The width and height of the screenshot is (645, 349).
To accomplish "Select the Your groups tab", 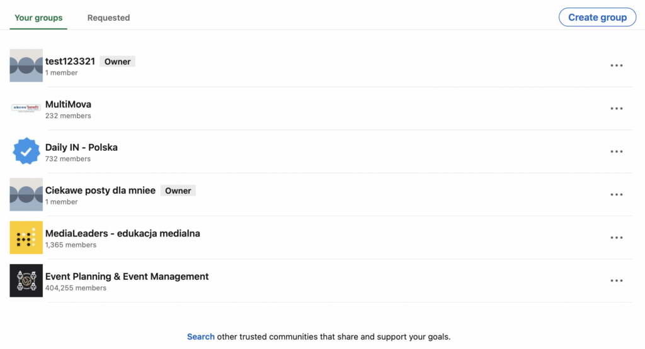I will pos(38,18).
